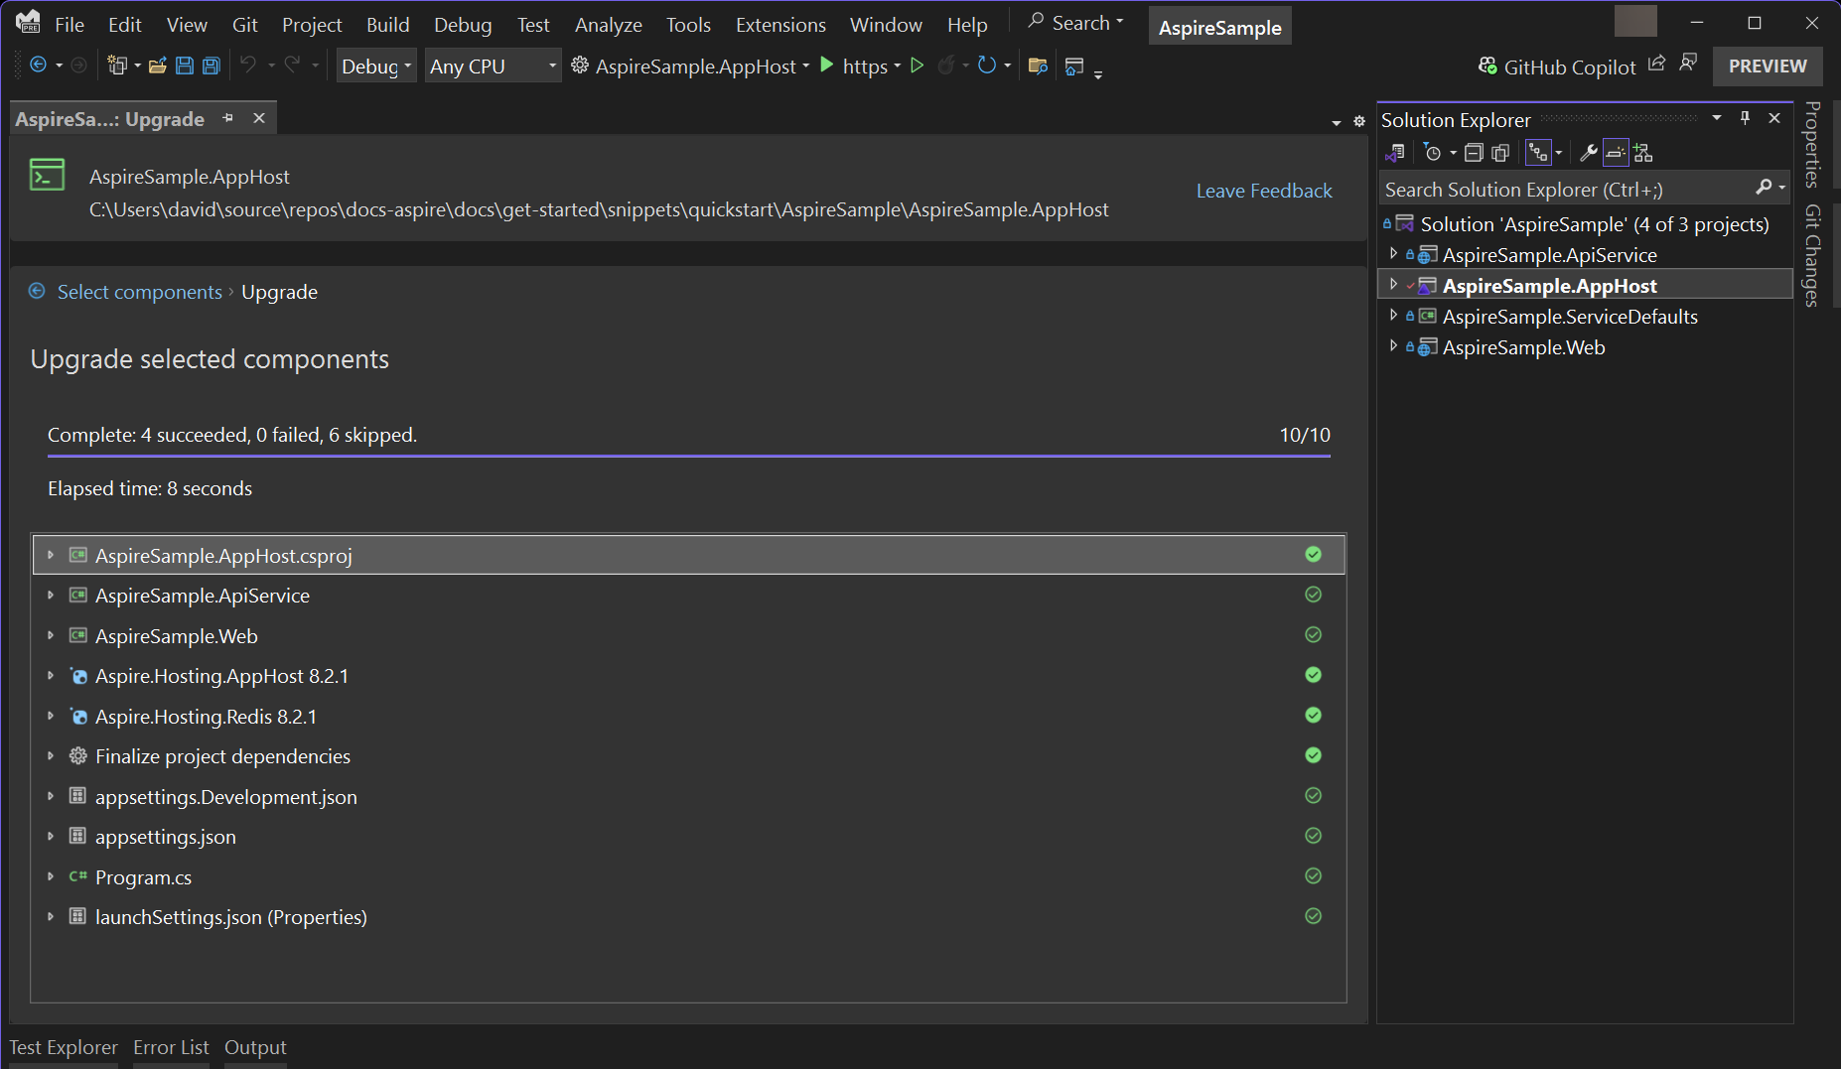Toggle Track Active Item in Solution Explorer
The width and height of the screenshot is (1841, 1069).
[1538, 153]
